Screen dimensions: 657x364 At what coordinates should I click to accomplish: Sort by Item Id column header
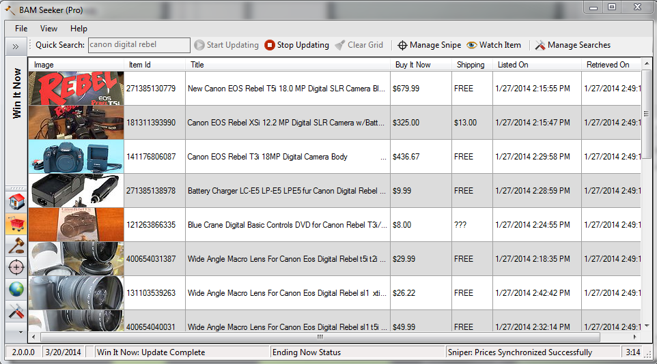tap(154, 65)
